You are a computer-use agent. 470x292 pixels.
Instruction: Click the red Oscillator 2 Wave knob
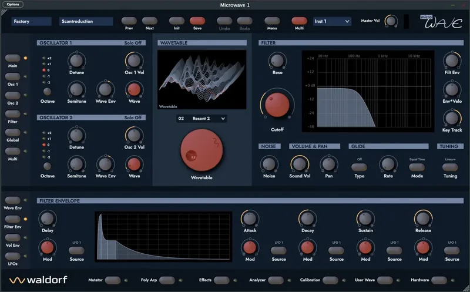134,164
